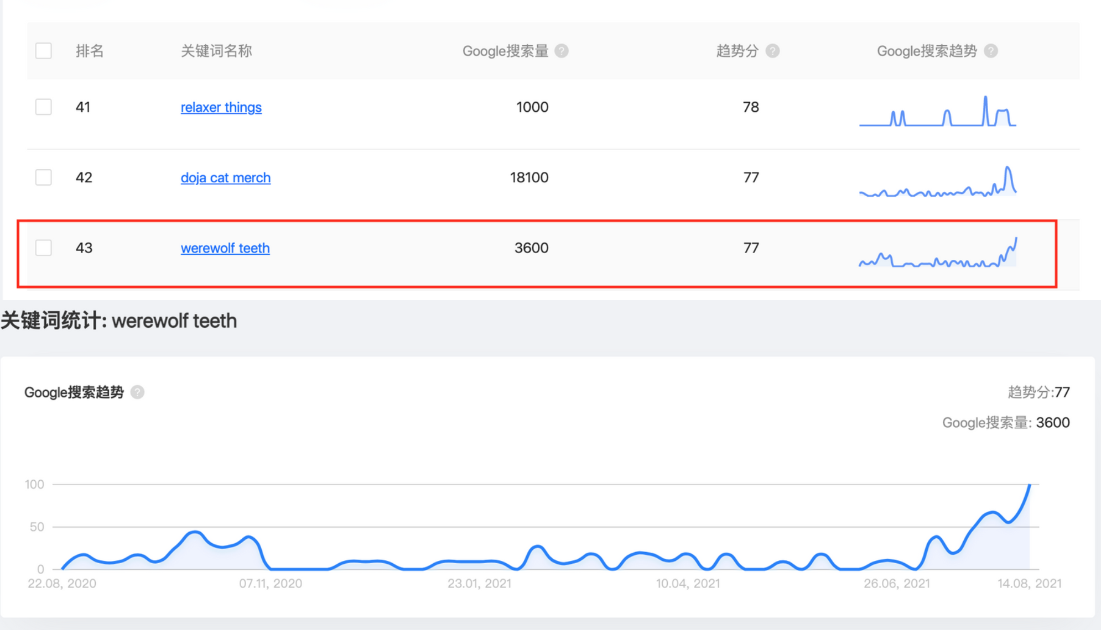
Task: Click help icon next to chart title Google搜索趋势
Action: (137, 392)
